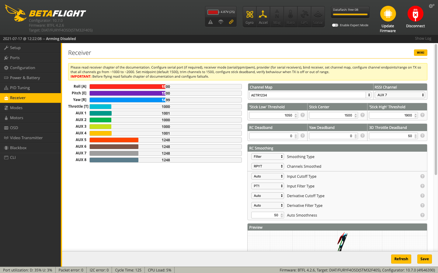Viewport: 438px width, 273px height.
Task: Open the Input Filter Type dropdown
Action: 267,186
